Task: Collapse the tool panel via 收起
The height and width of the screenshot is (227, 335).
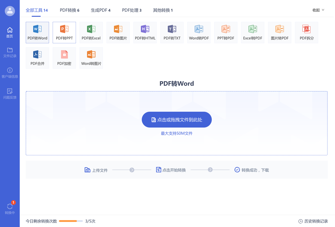Action: pos(318,10)
